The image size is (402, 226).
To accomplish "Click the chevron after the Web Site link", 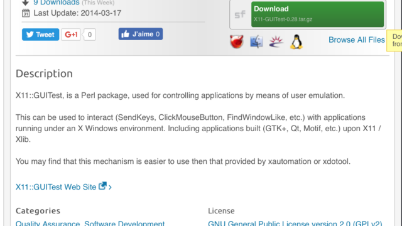I will 110,187.
